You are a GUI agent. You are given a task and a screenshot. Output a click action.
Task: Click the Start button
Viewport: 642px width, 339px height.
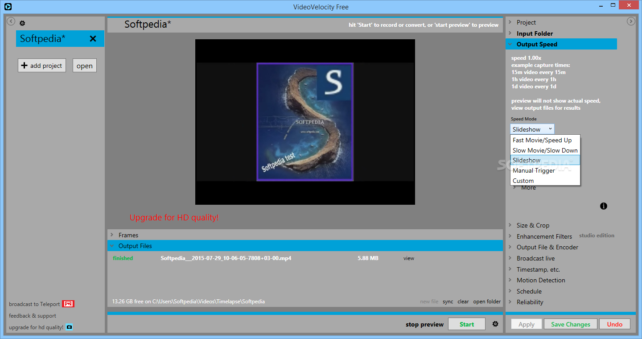click(x=467, y=324)
